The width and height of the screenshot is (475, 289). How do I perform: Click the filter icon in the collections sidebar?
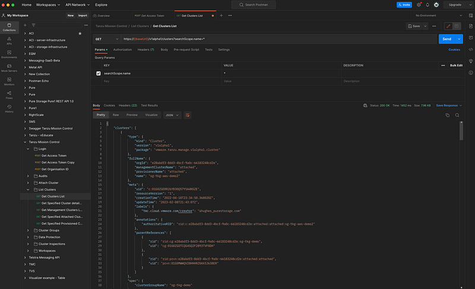click(33, 25)
